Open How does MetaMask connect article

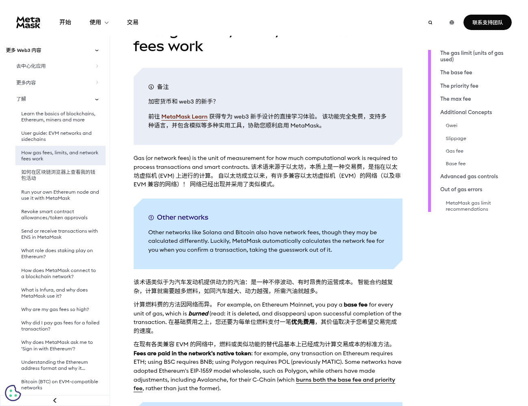[x=61, y=273]
